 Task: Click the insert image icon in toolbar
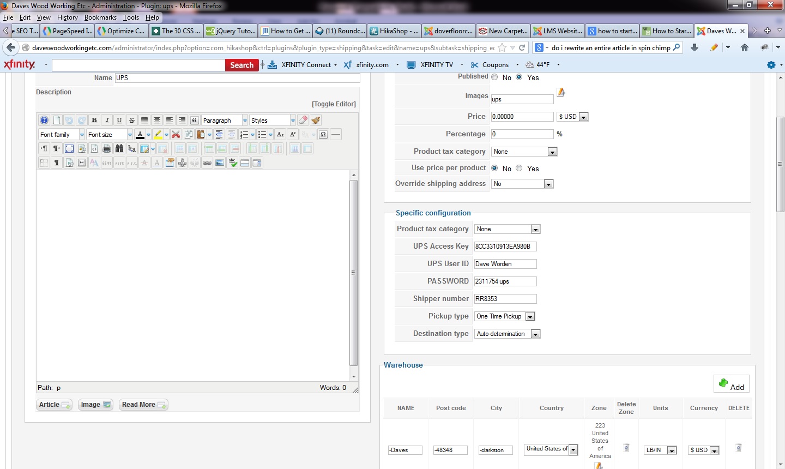point(220,163)
